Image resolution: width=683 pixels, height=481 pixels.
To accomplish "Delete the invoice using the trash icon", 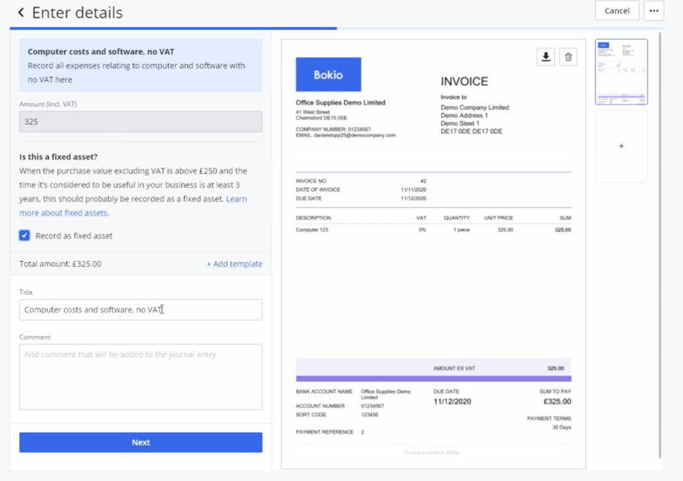I will click(568, 56).
